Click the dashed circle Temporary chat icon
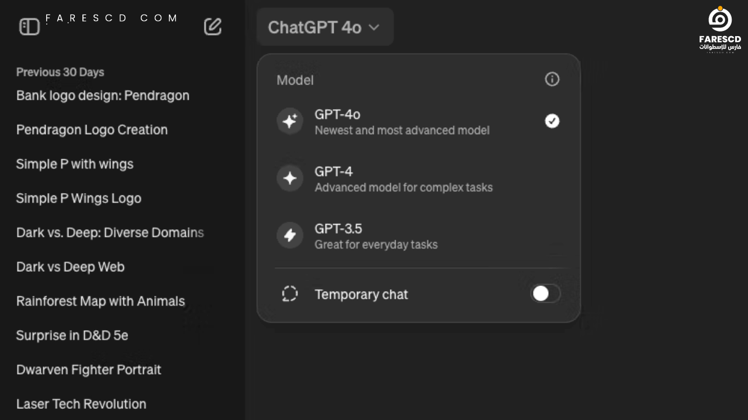Screen dimensions: 748x420 (290, 293)
